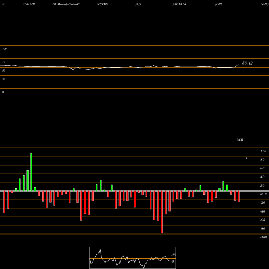Click the RSI value label 56.42
The width and height of the screenshot is (269, 269).
(x=247, y=63)
